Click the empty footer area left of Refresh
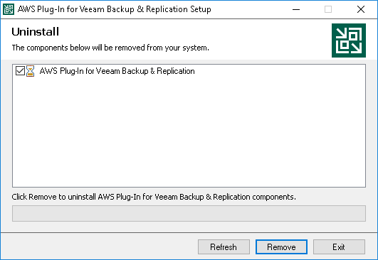Image resolution: width=378 pixels, height=260 pixels. click(99, 247)
